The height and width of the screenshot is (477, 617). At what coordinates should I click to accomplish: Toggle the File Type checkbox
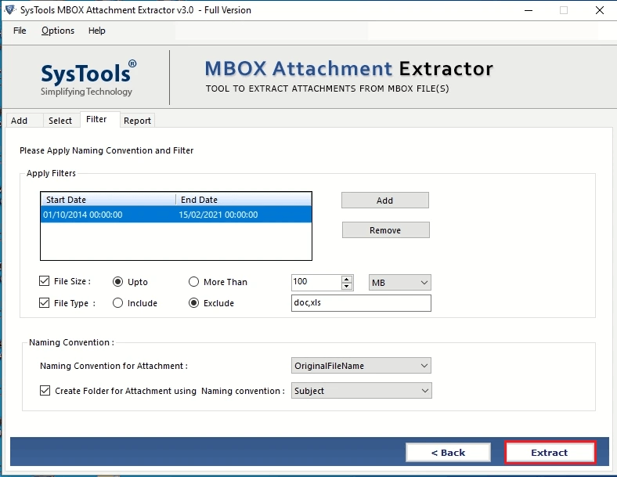pyautogui.click(x=44, y=302)
